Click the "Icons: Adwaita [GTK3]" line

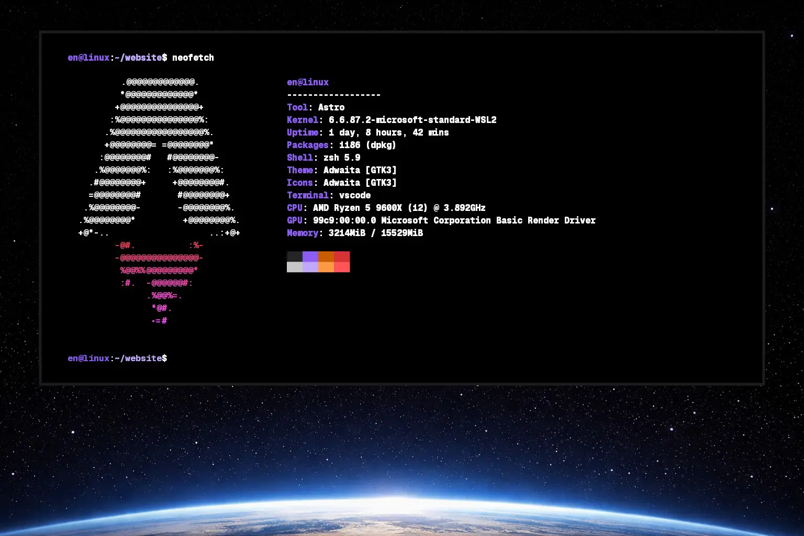pyautogui.click(x=342, y=183)
